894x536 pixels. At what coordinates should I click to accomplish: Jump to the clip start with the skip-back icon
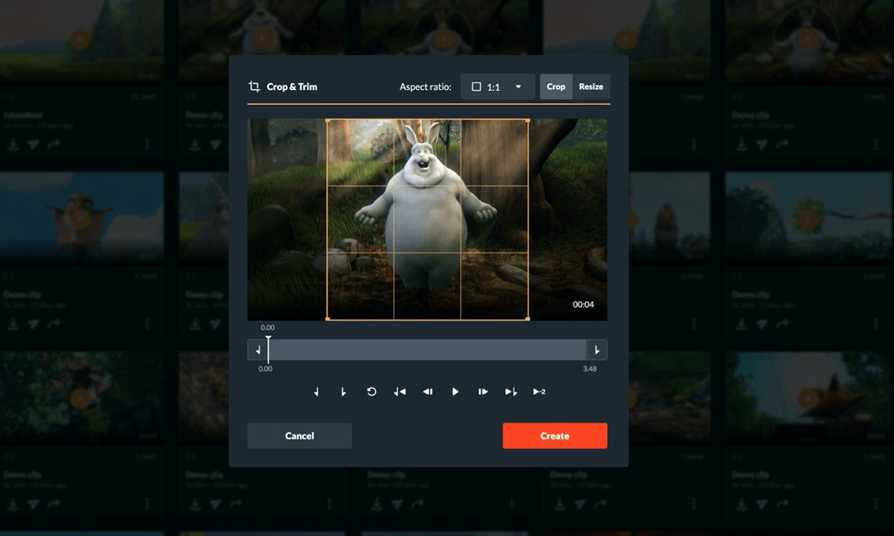tap(399, 391)
